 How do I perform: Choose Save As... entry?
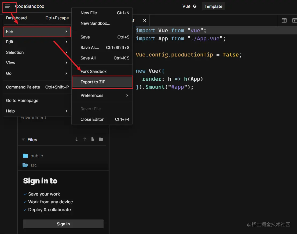pos(102,48)
